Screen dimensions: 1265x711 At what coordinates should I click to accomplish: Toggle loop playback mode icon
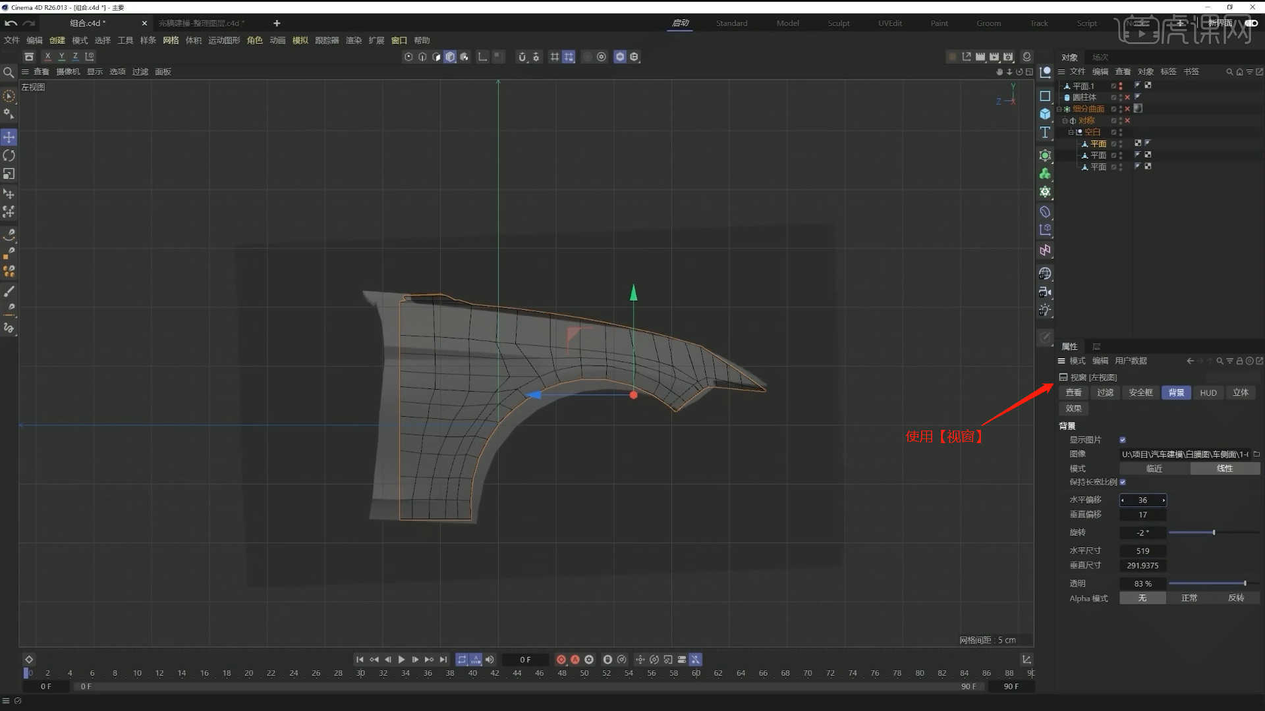(462, 660)
